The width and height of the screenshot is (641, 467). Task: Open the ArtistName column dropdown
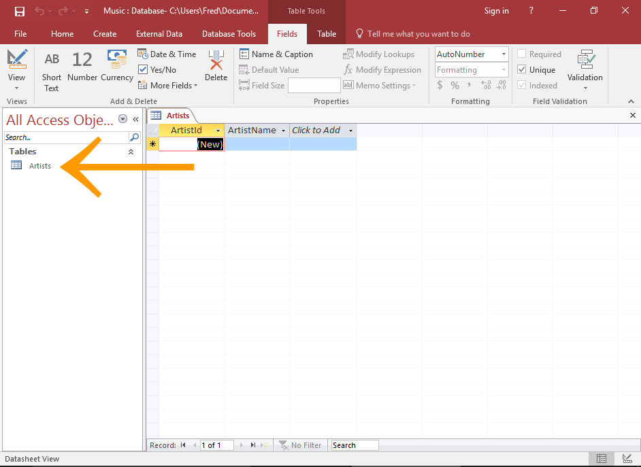click(x=283, y=130)
